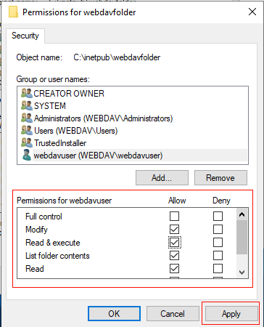Click the Users group icon
264x327 pixels.
(27, 130)
